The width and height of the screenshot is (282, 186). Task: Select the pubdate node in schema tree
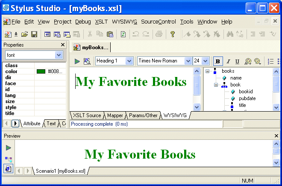coord(247,98)
